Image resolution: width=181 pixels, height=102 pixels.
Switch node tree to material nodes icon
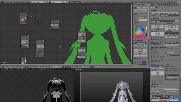coord(25,67)
